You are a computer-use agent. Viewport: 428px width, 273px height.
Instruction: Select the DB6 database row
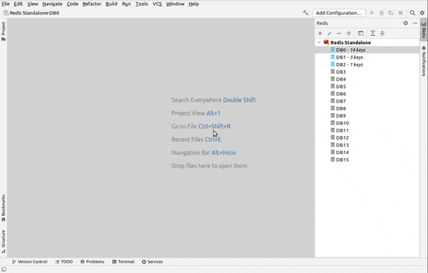(x=367, y=94)
